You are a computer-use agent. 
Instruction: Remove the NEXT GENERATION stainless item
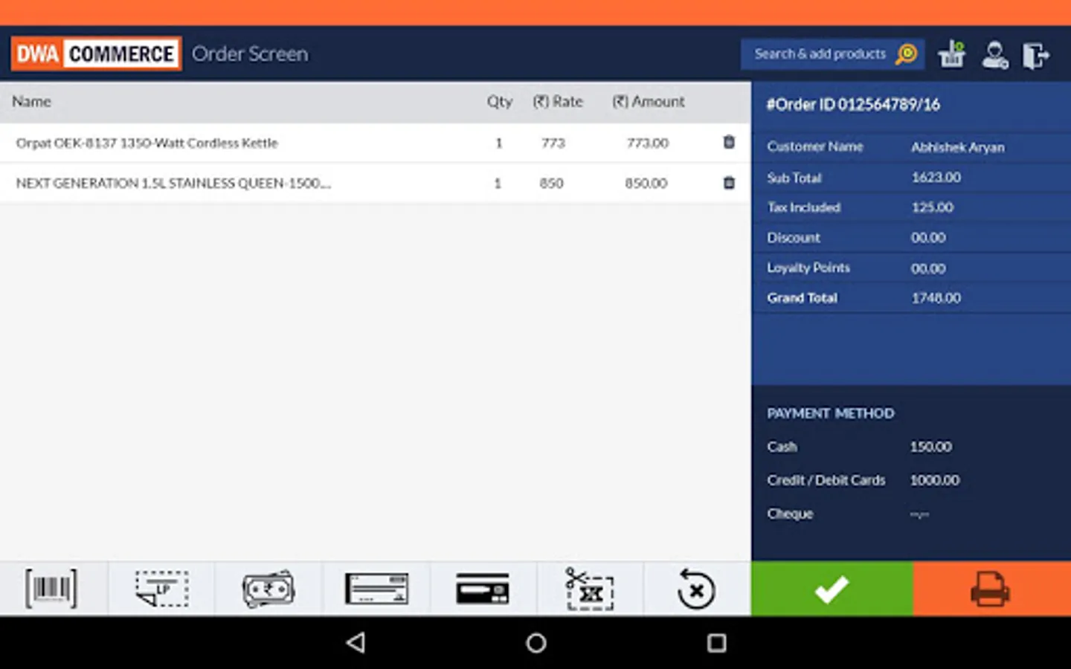click(x=728, y=182)
